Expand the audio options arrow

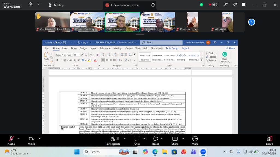pyautogui.click(x=18, y=139)
